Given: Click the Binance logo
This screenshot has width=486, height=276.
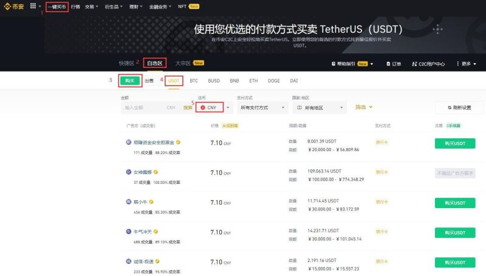Looking at the screenshot, I should 14,7.
